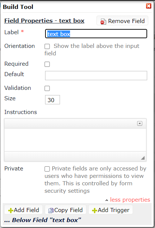Click inside the Instructions text area
This screenshot has width=155, height=228.
[x=75, y=140]
